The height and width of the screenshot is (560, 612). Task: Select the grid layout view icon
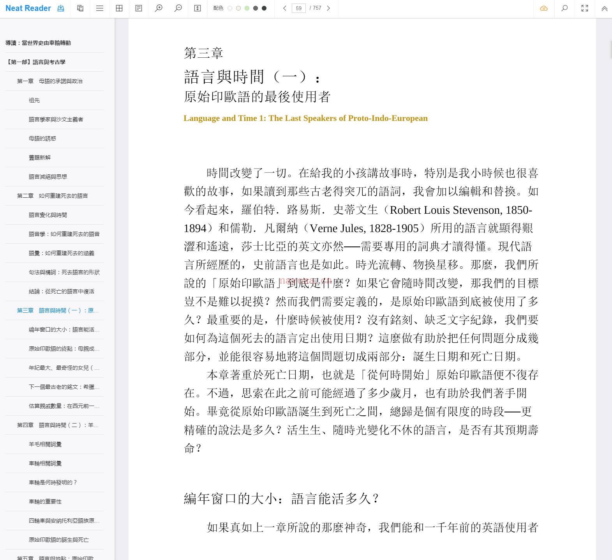pos(119,8)
